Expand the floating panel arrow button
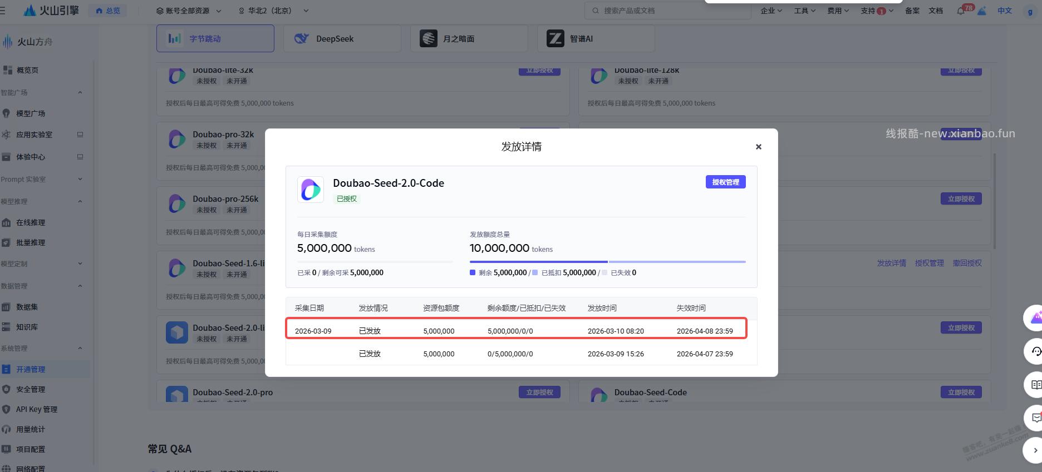The width and height of the screenshot is (1042, 472). (x=1034, y=450)
